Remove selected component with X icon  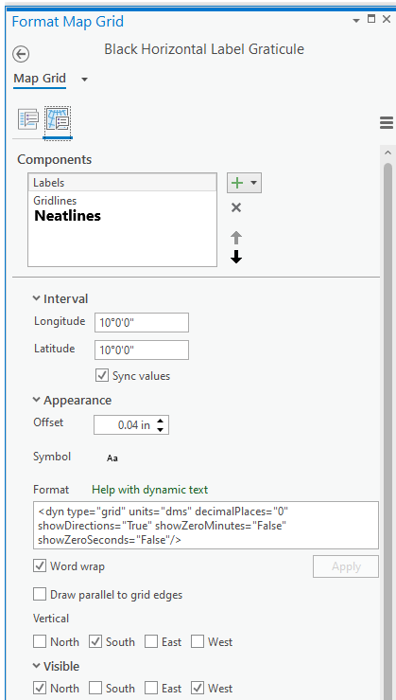(x=236, y=207)
